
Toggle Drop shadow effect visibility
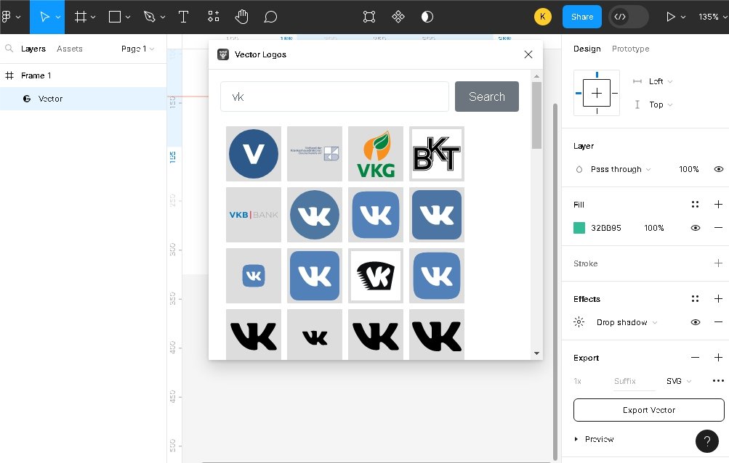click(x=696, y=322)
